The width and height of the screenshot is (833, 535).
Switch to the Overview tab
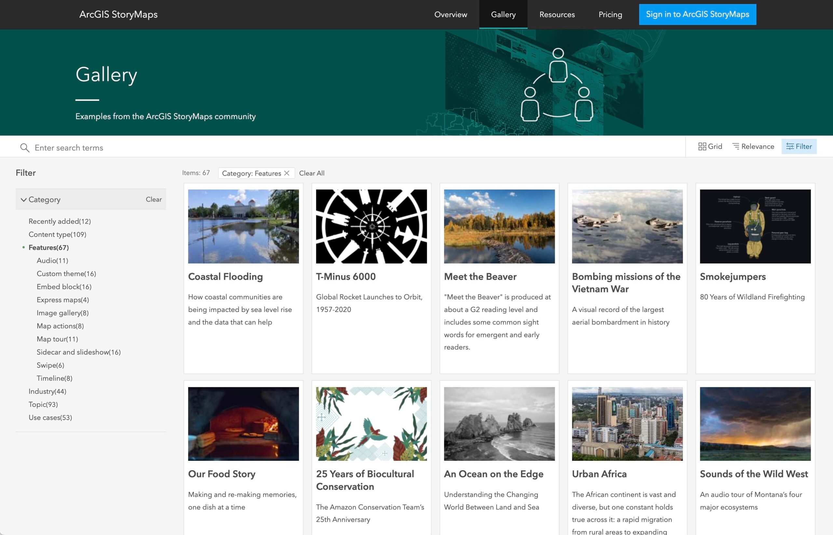tap(450, 14)
